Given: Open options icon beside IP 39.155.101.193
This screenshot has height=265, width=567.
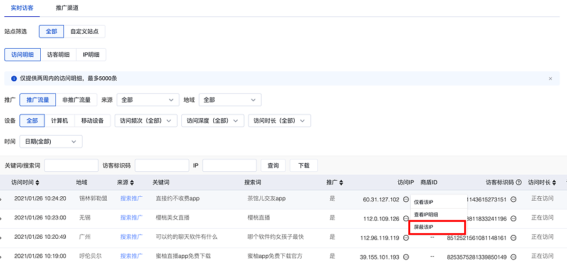Looking at the screenshot, I should [406, 257].
